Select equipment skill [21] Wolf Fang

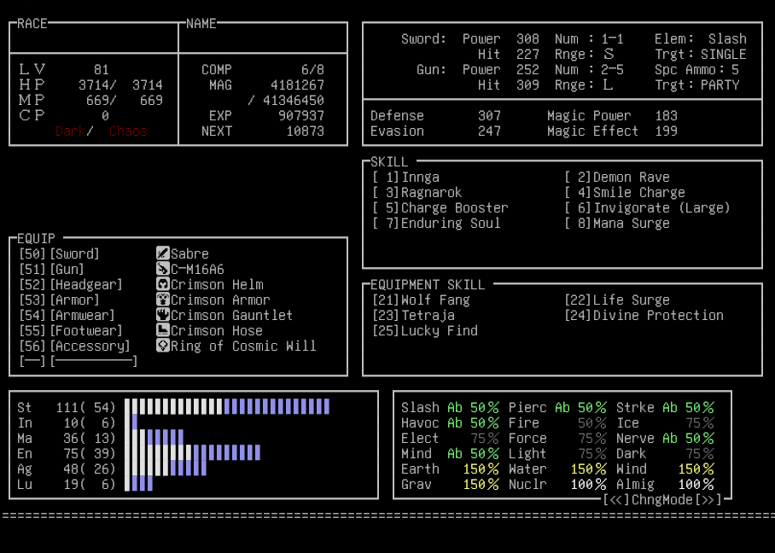(421, 300)
